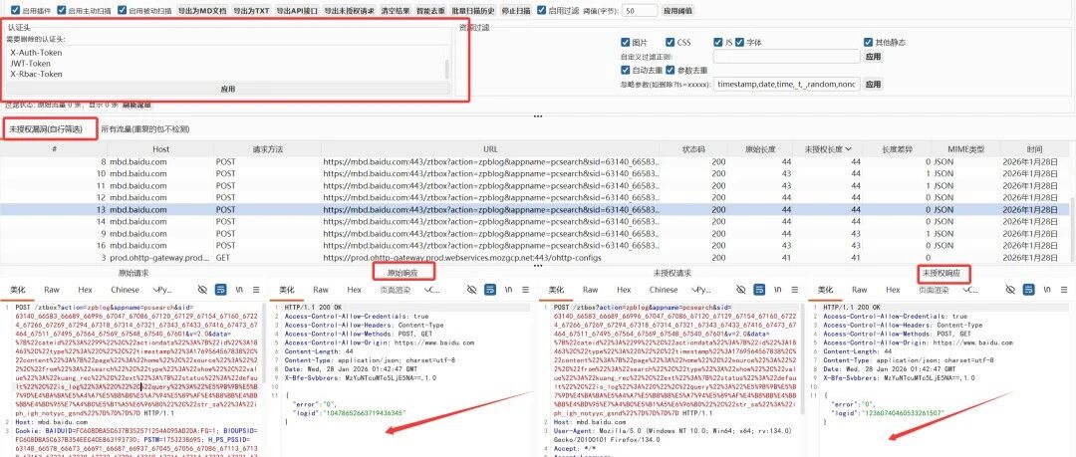Image resolution: width=1076 pixels, height=457 pixels.
Task: Select X-Auth-Token in auth header list
Action: 36,52
